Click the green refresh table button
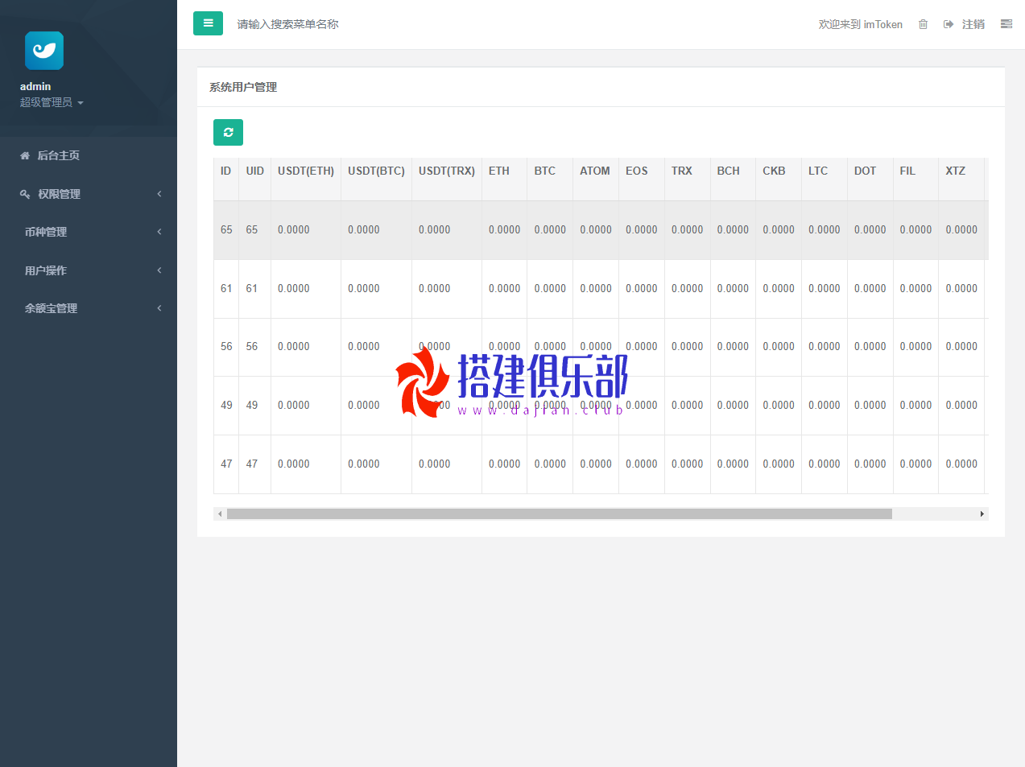1025x767 pixels. 228,132
